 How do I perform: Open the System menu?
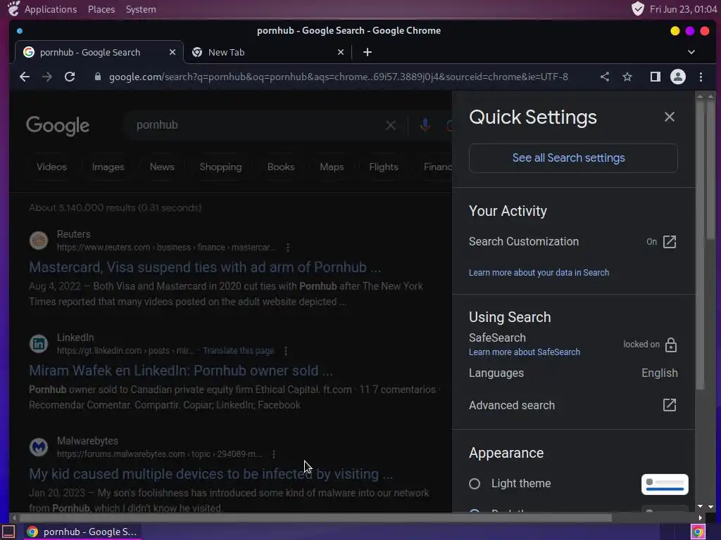141,9
